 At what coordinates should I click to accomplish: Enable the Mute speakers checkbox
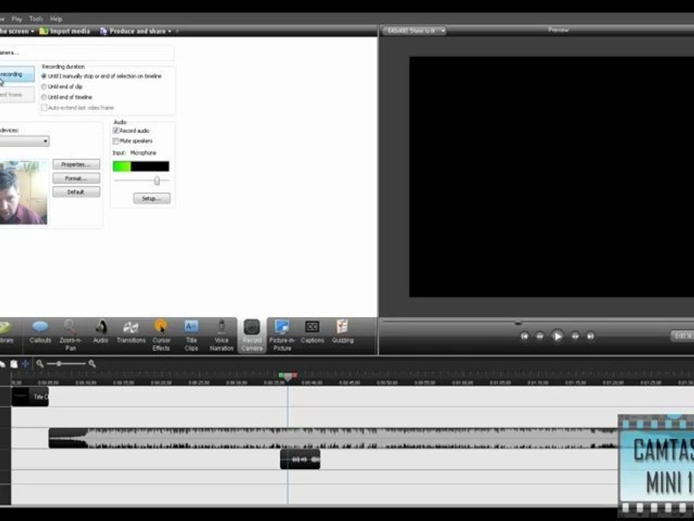[x=116, y=141]
